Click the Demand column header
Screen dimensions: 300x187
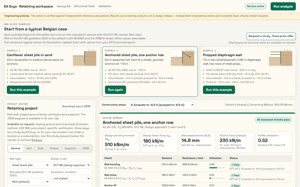point(166,158)
